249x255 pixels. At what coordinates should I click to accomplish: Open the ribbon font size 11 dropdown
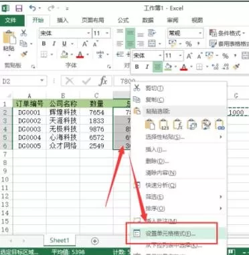point(107,33)
